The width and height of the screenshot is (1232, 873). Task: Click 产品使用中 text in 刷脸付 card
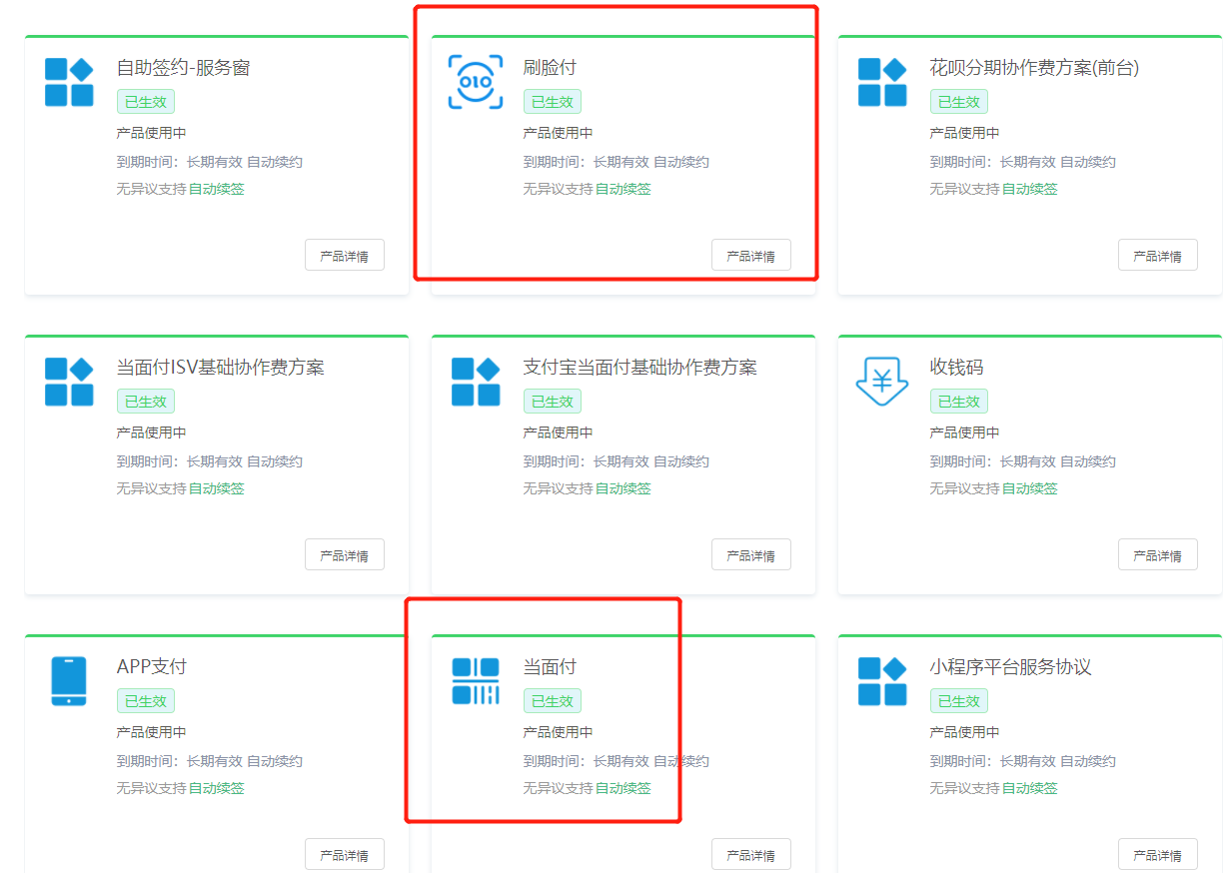[558, 133]
